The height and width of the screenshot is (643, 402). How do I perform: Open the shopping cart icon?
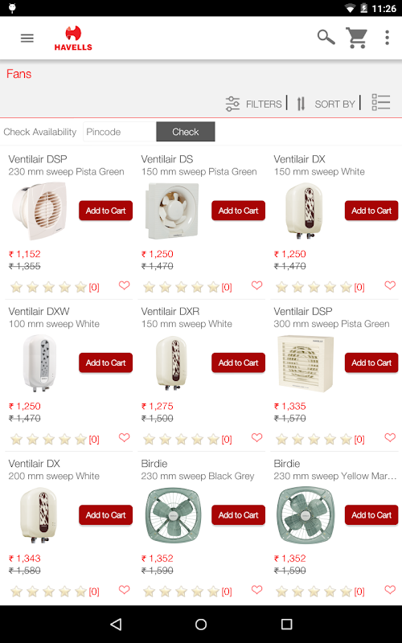356,38
